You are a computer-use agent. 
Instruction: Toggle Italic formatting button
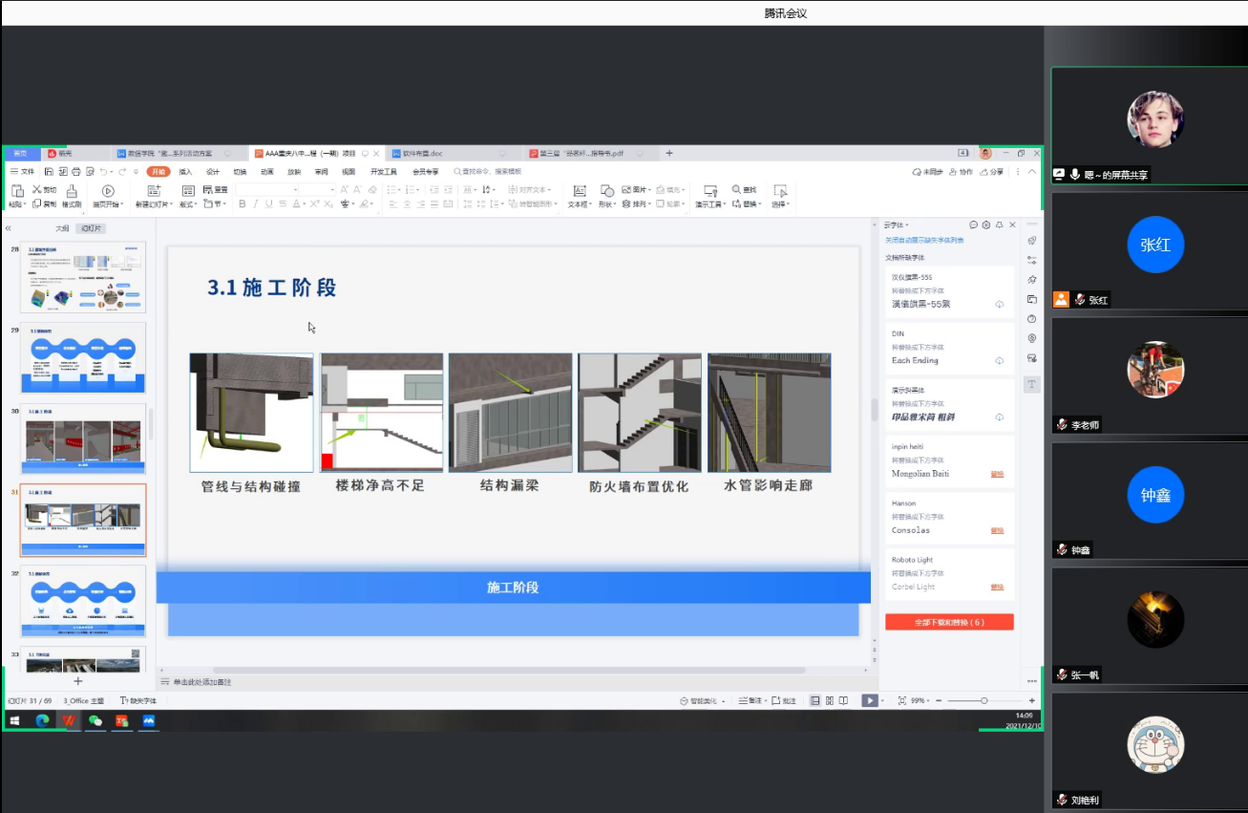[x=256, y=204]
